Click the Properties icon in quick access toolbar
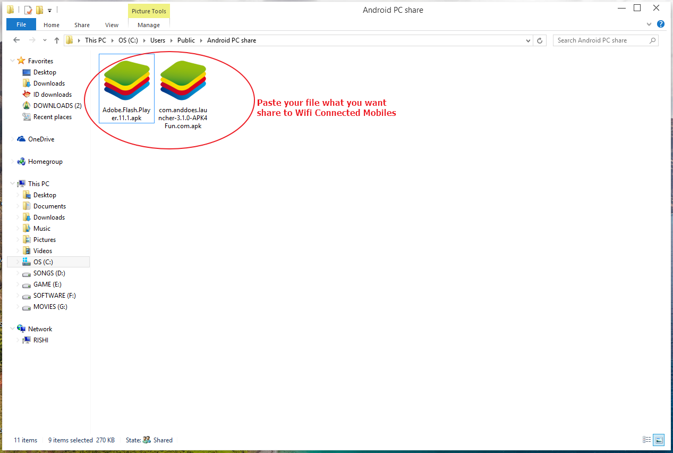Screen dimensions: 673x453 (x=28, y=10)
